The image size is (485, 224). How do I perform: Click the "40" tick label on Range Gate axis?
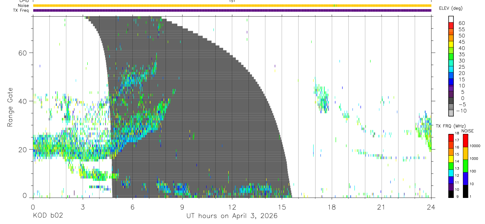pyautogui.click(x=23, y=101)
